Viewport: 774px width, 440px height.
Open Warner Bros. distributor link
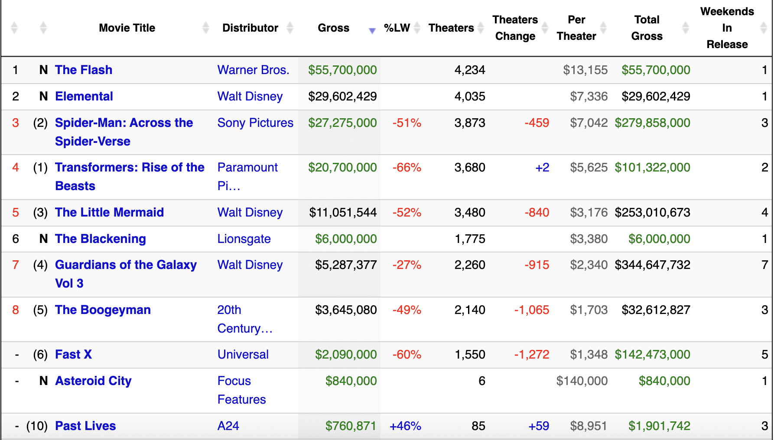pyautogui.click(x=253, y=70)
